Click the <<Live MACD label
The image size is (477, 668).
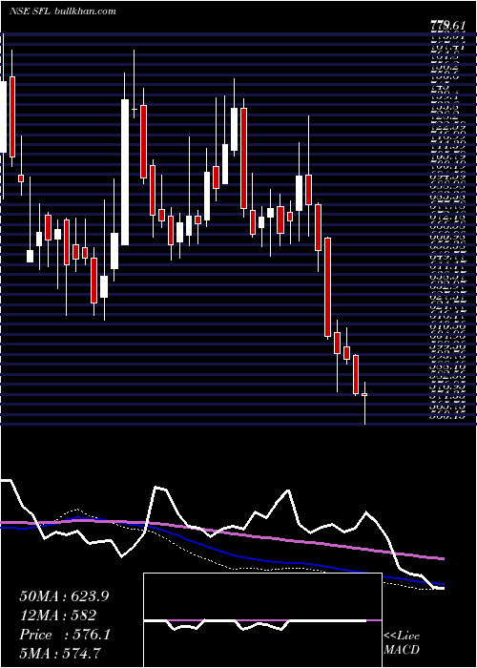tap(402, 642)
